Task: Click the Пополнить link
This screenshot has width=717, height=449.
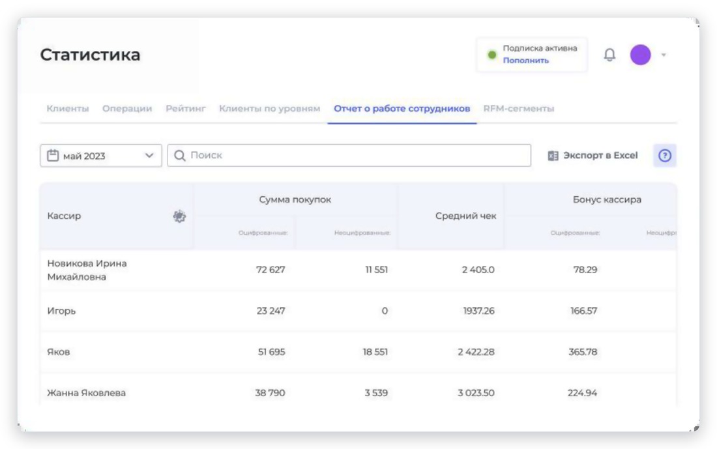Action: (526, 61)
